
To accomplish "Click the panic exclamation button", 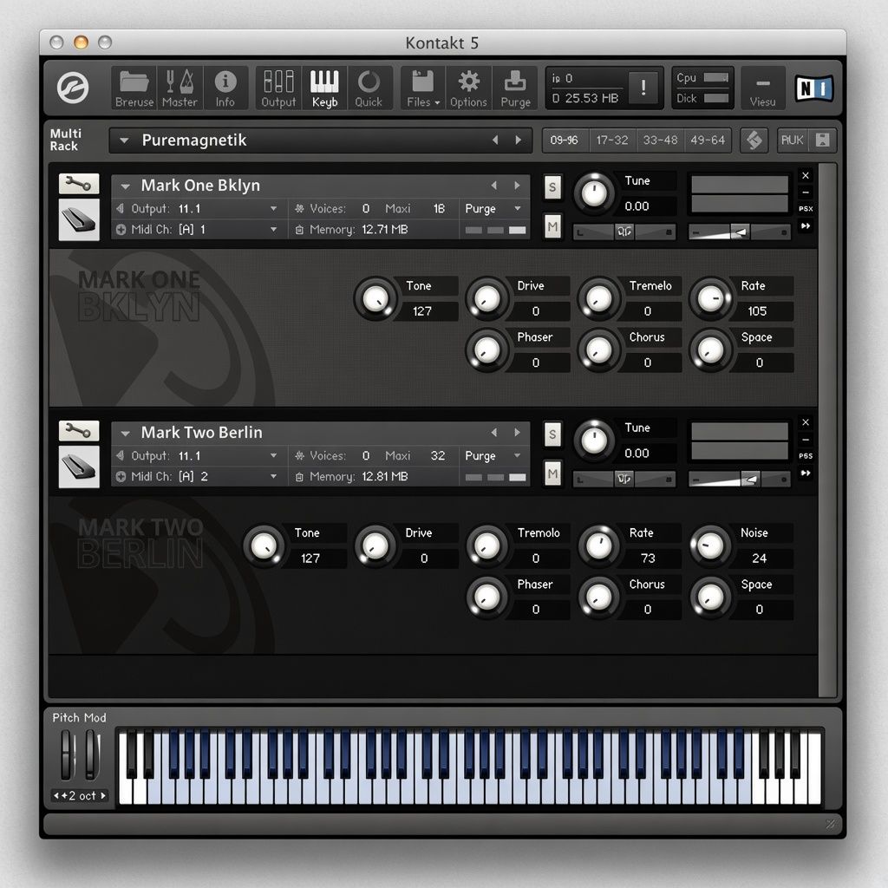I will (643, 88).
